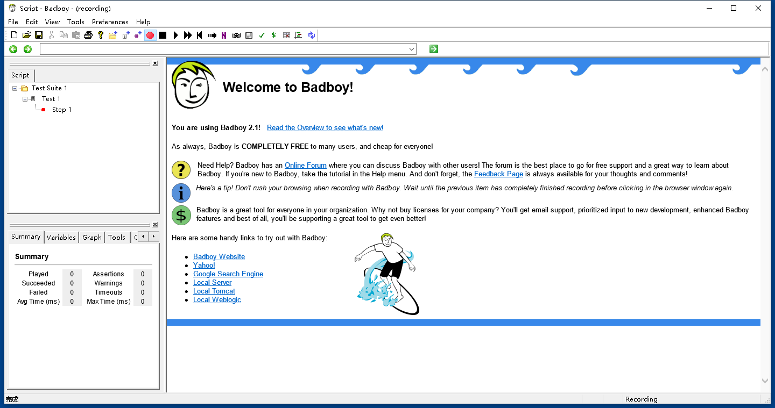Toggle the red Record button in the toolbar
Screen dimensions: 775x408
(150, 35)
